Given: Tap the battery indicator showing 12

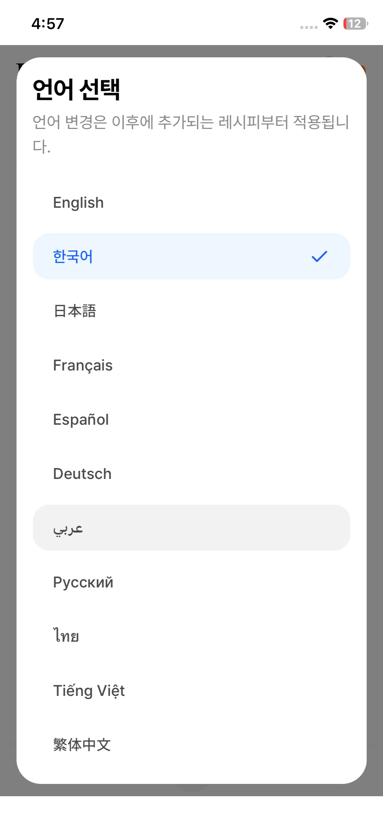Looking at the screenshot, I should click(355, 24).
